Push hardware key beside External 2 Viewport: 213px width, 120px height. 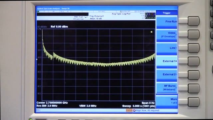click(194, 75)
